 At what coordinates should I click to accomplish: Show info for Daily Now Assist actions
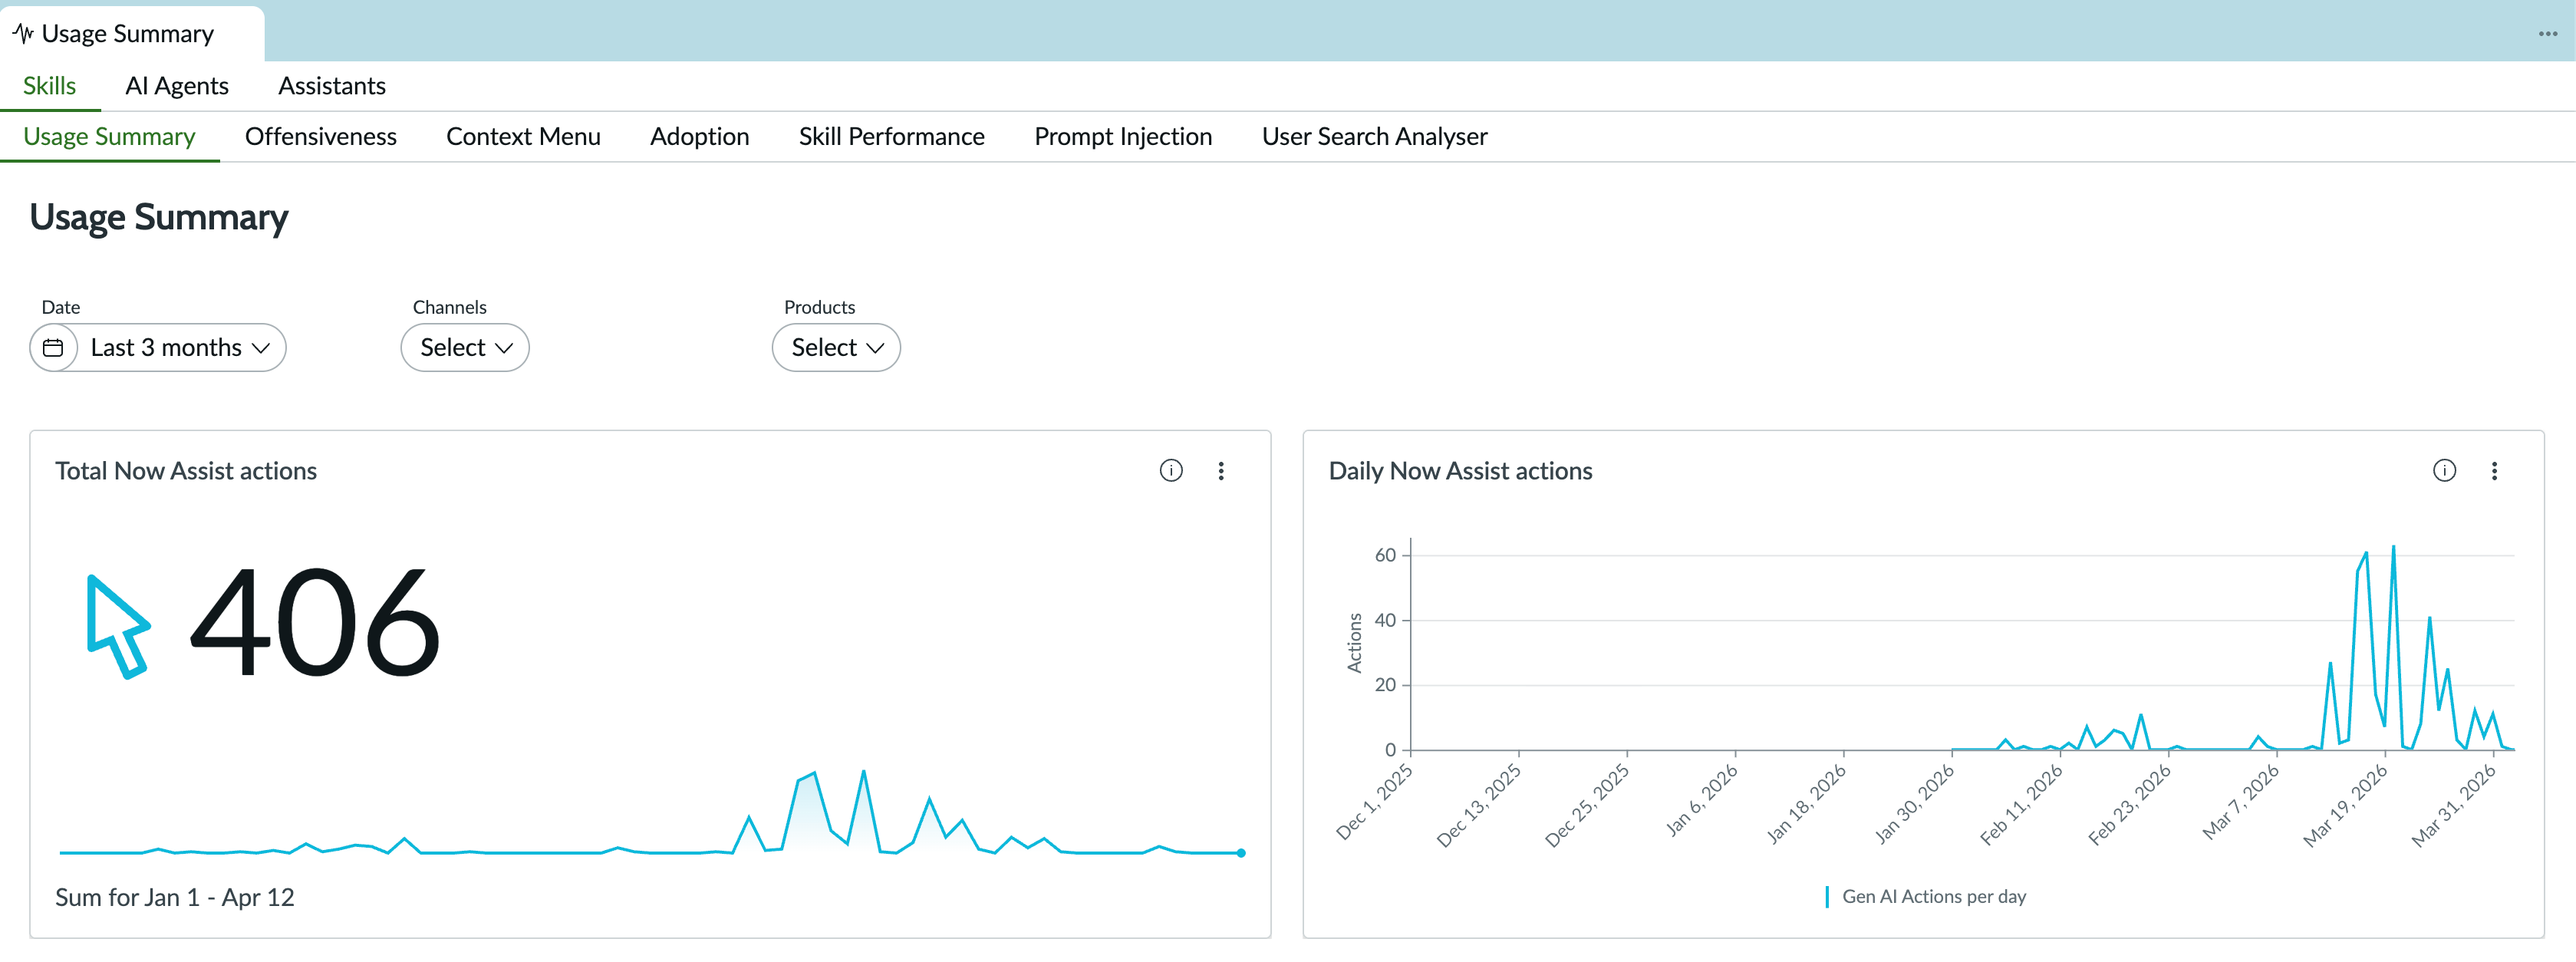point(2443,470)
